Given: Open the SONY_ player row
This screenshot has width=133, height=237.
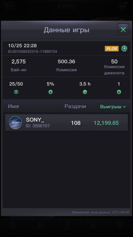Looking at the screenshot, I should click(x=66, y=123).
